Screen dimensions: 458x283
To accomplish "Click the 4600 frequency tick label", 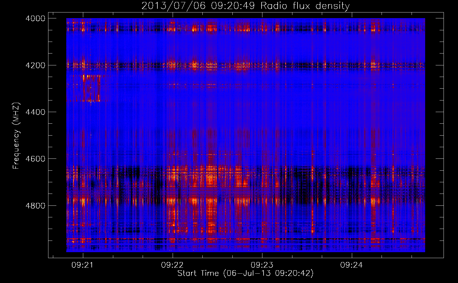I will [x=35, y=159].
